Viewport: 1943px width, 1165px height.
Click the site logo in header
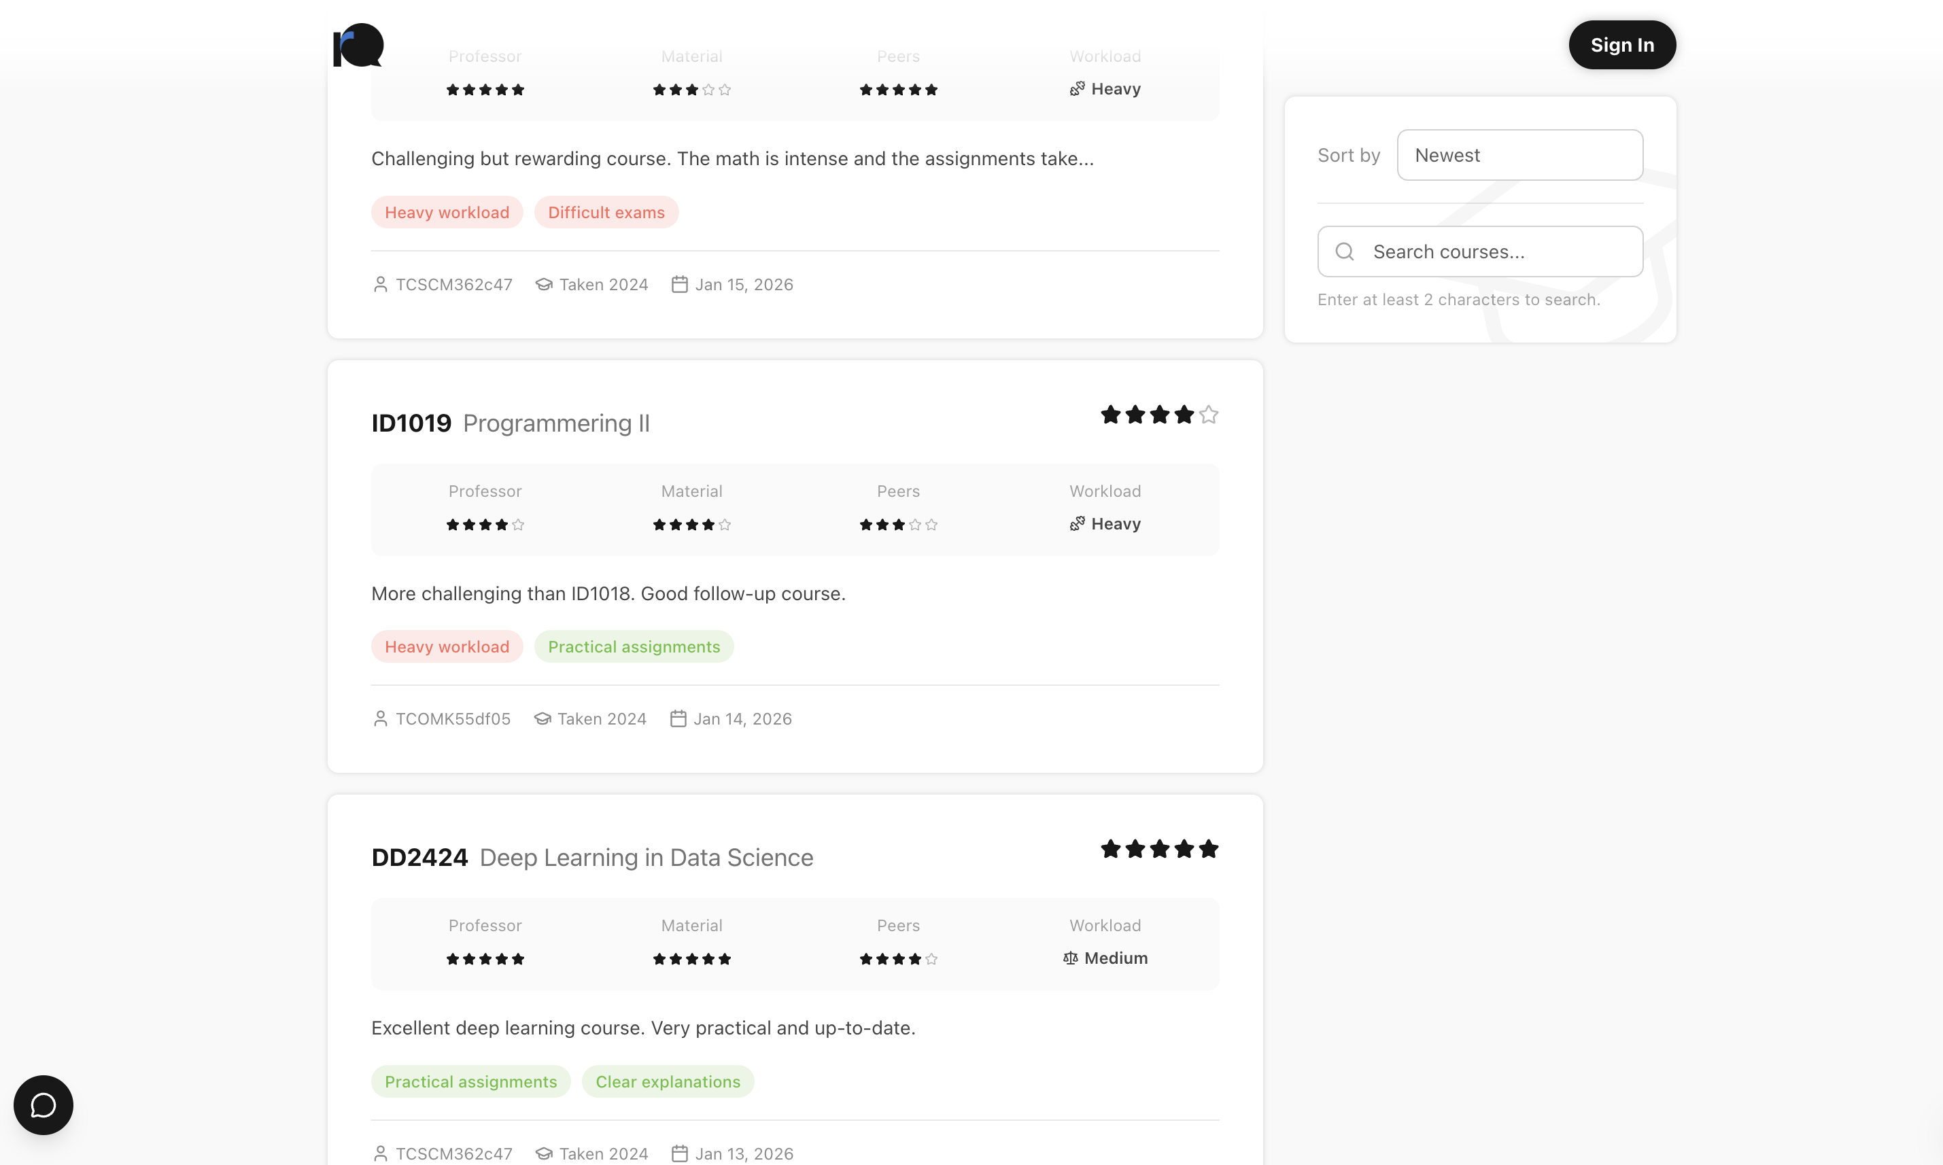[359, 46]
